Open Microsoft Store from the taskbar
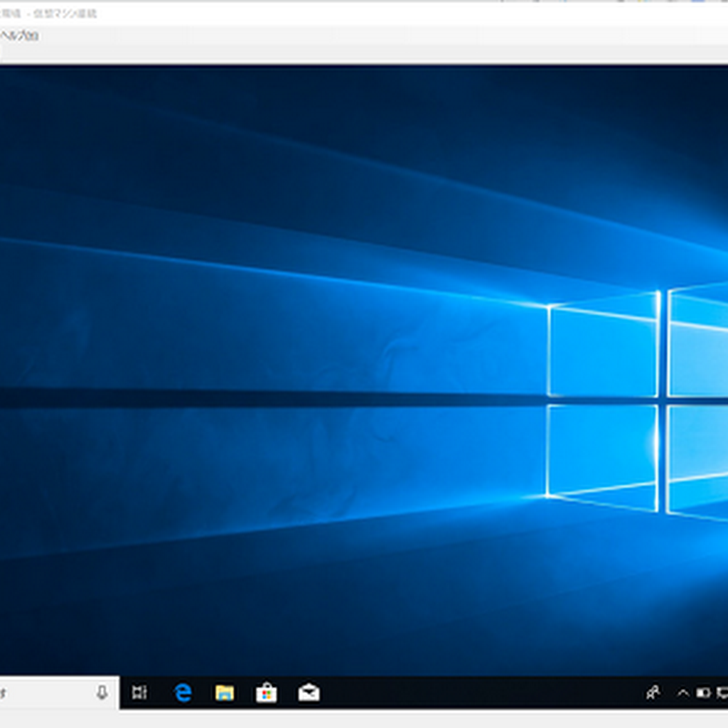Image resolution: width=728 pixels, height=728 pixels. tap(267, 692)
